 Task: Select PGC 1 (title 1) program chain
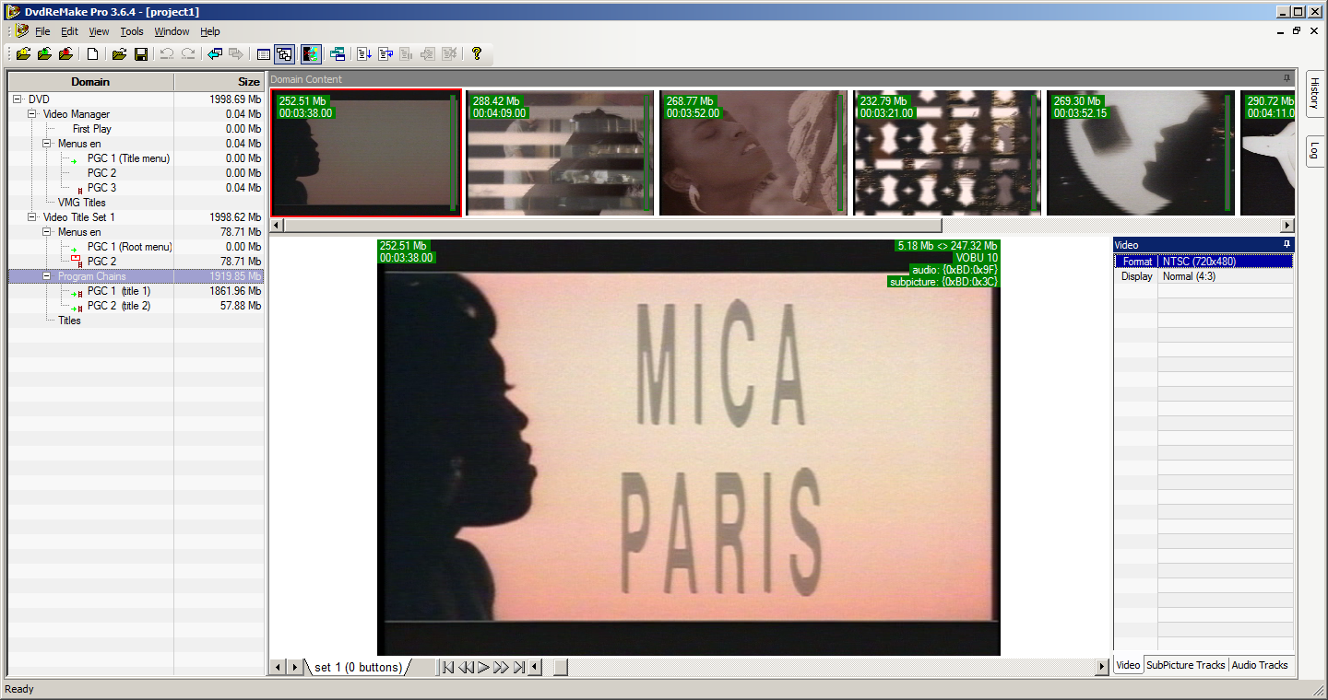pyautogui.click(x=119, y=291)
